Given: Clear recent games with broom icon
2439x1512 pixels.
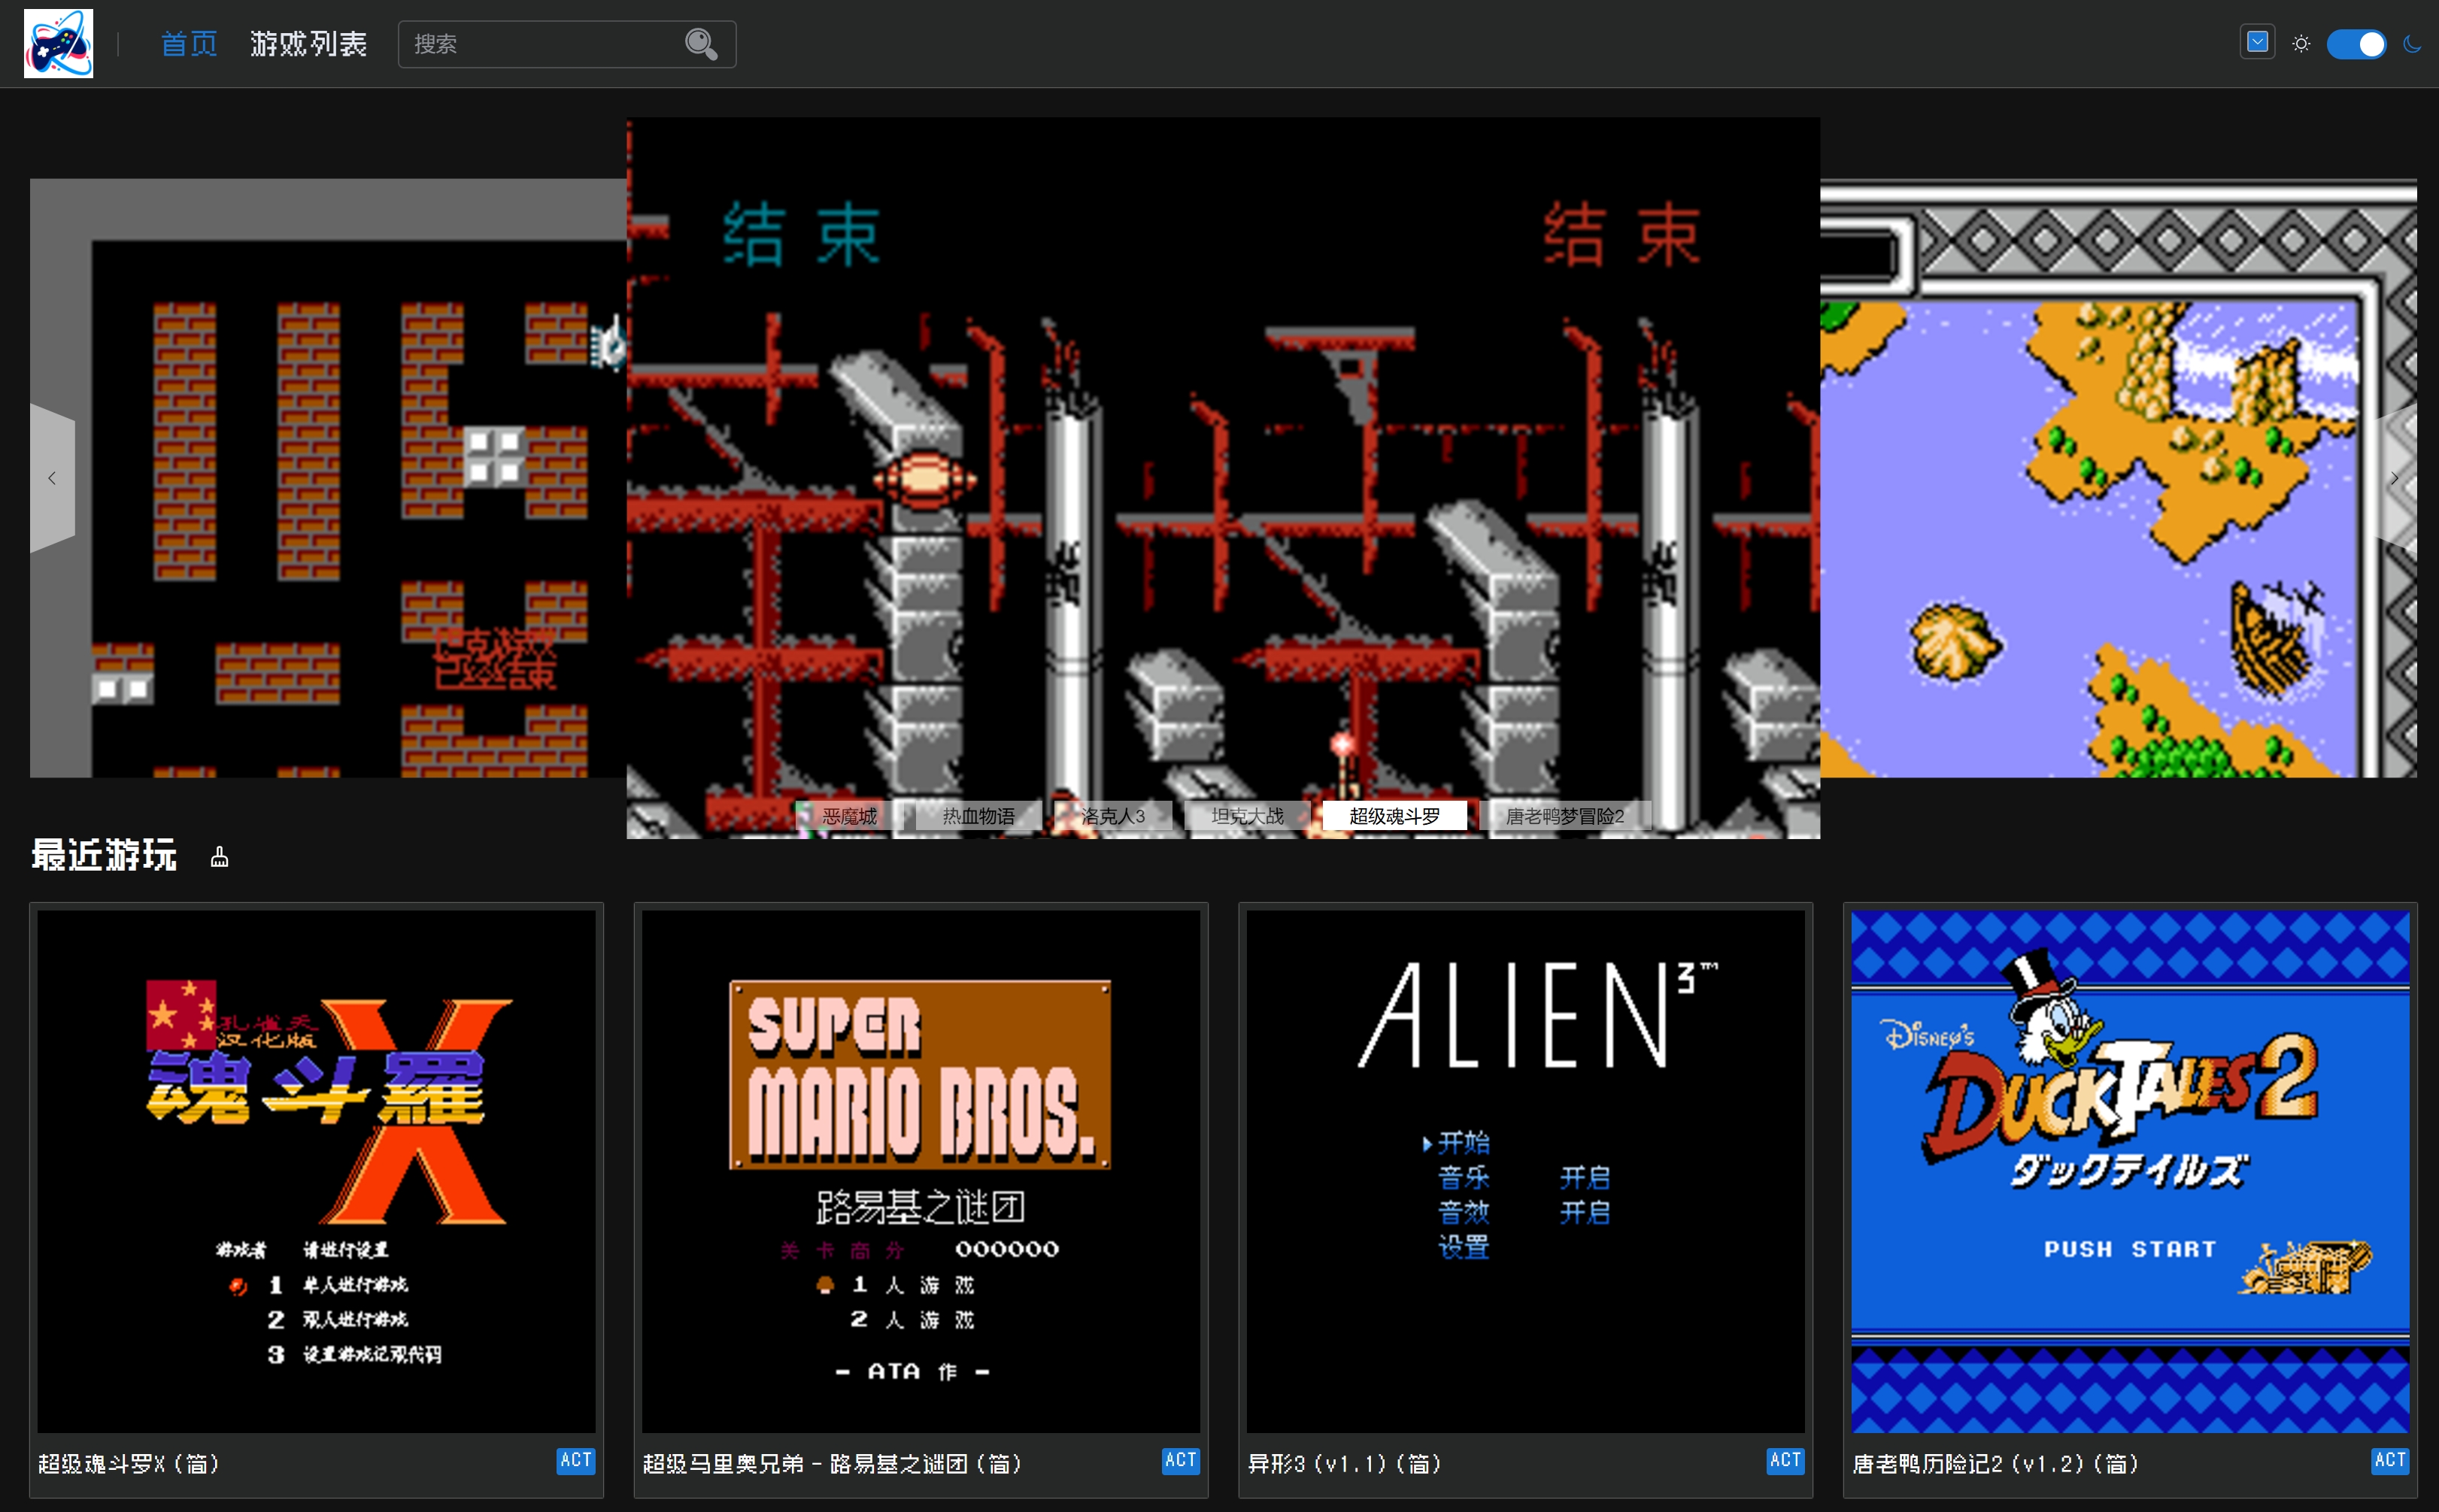Looking at the screenshot, I should pos(220,857).
